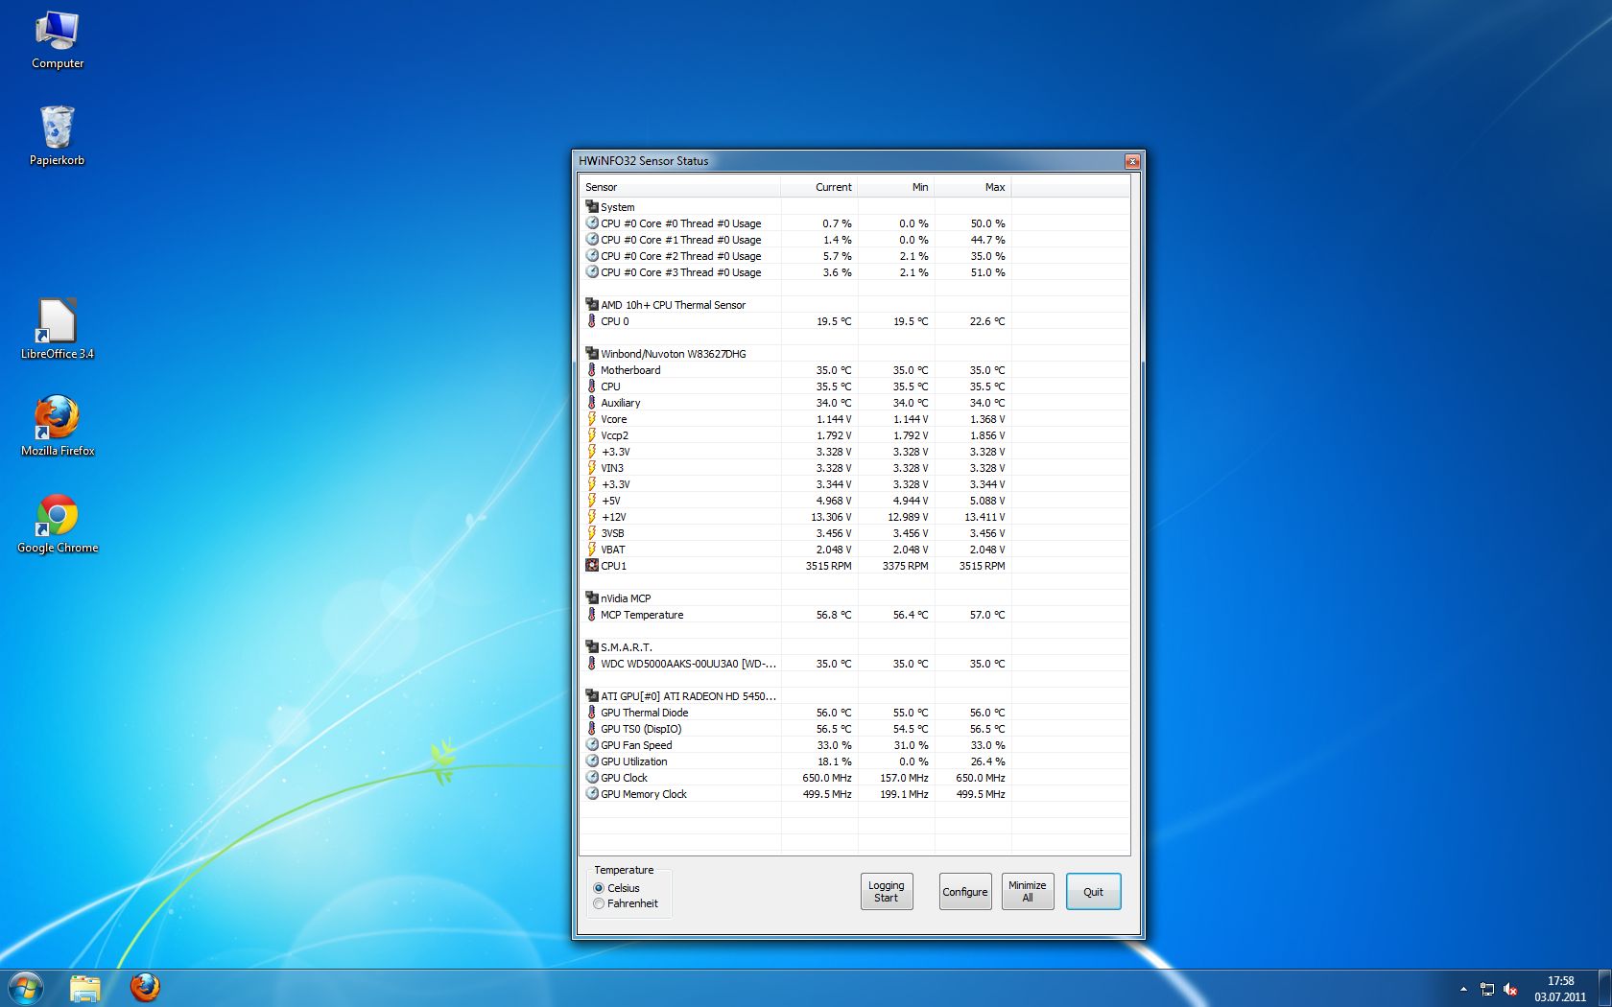This screenshot has width=1612, height=1007.
Task: Select the "Vccp2" sensor row label
Action: pos(615,435)
